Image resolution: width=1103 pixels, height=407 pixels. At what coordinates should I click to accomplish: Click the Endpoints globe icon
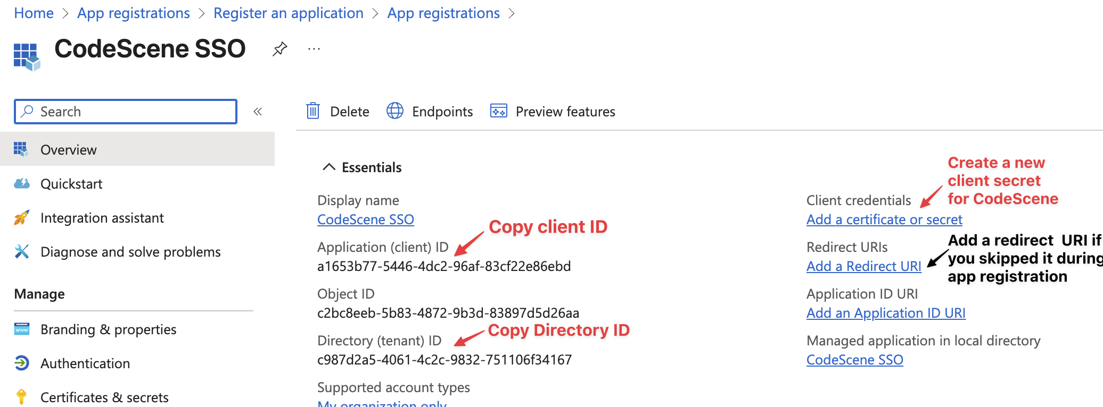tap(395, 111)
